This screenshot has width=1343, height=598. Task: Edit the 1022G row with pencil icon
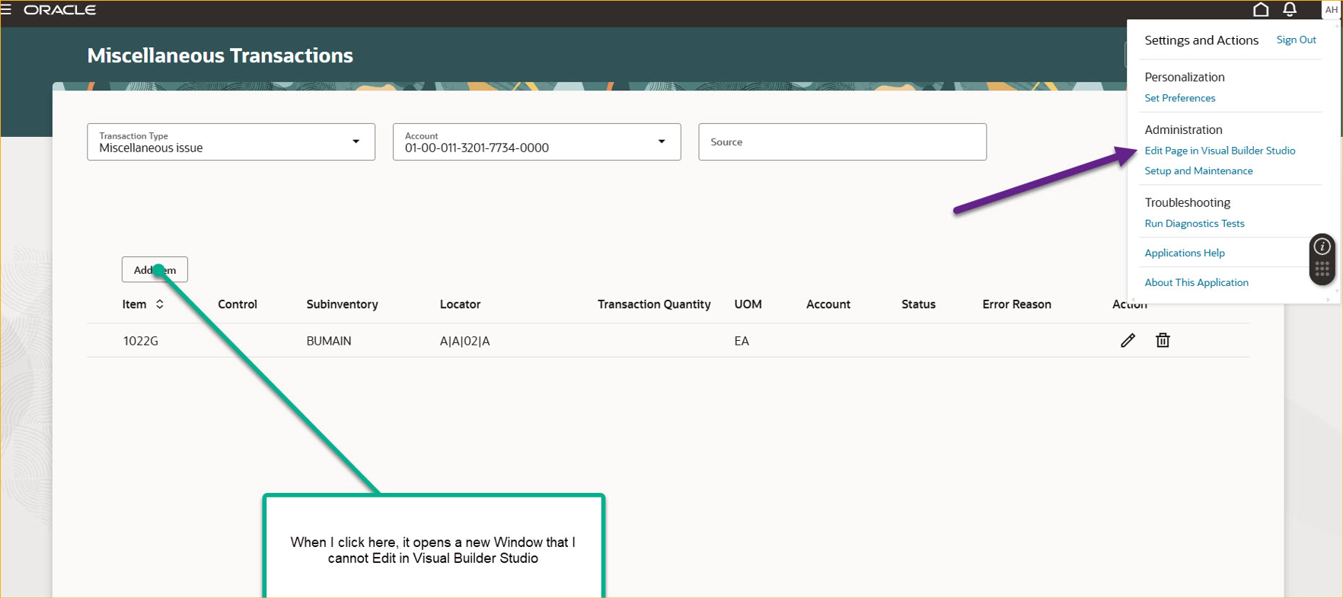click(1128, 340)
